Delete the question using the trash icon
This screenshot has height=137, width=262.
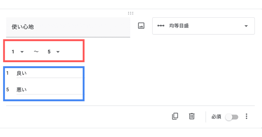[192, 116]
